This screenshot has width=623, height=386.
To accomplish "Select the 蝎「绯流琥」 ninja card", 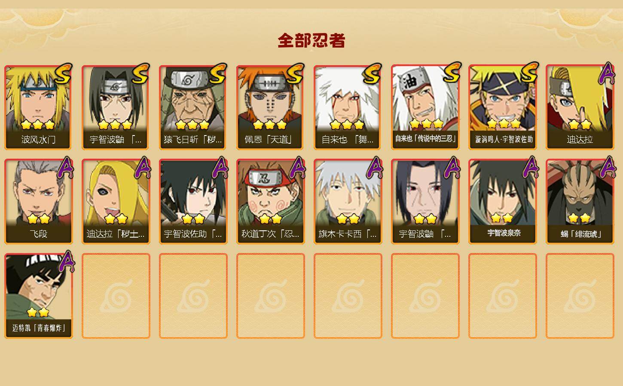I will click(580, 202).
